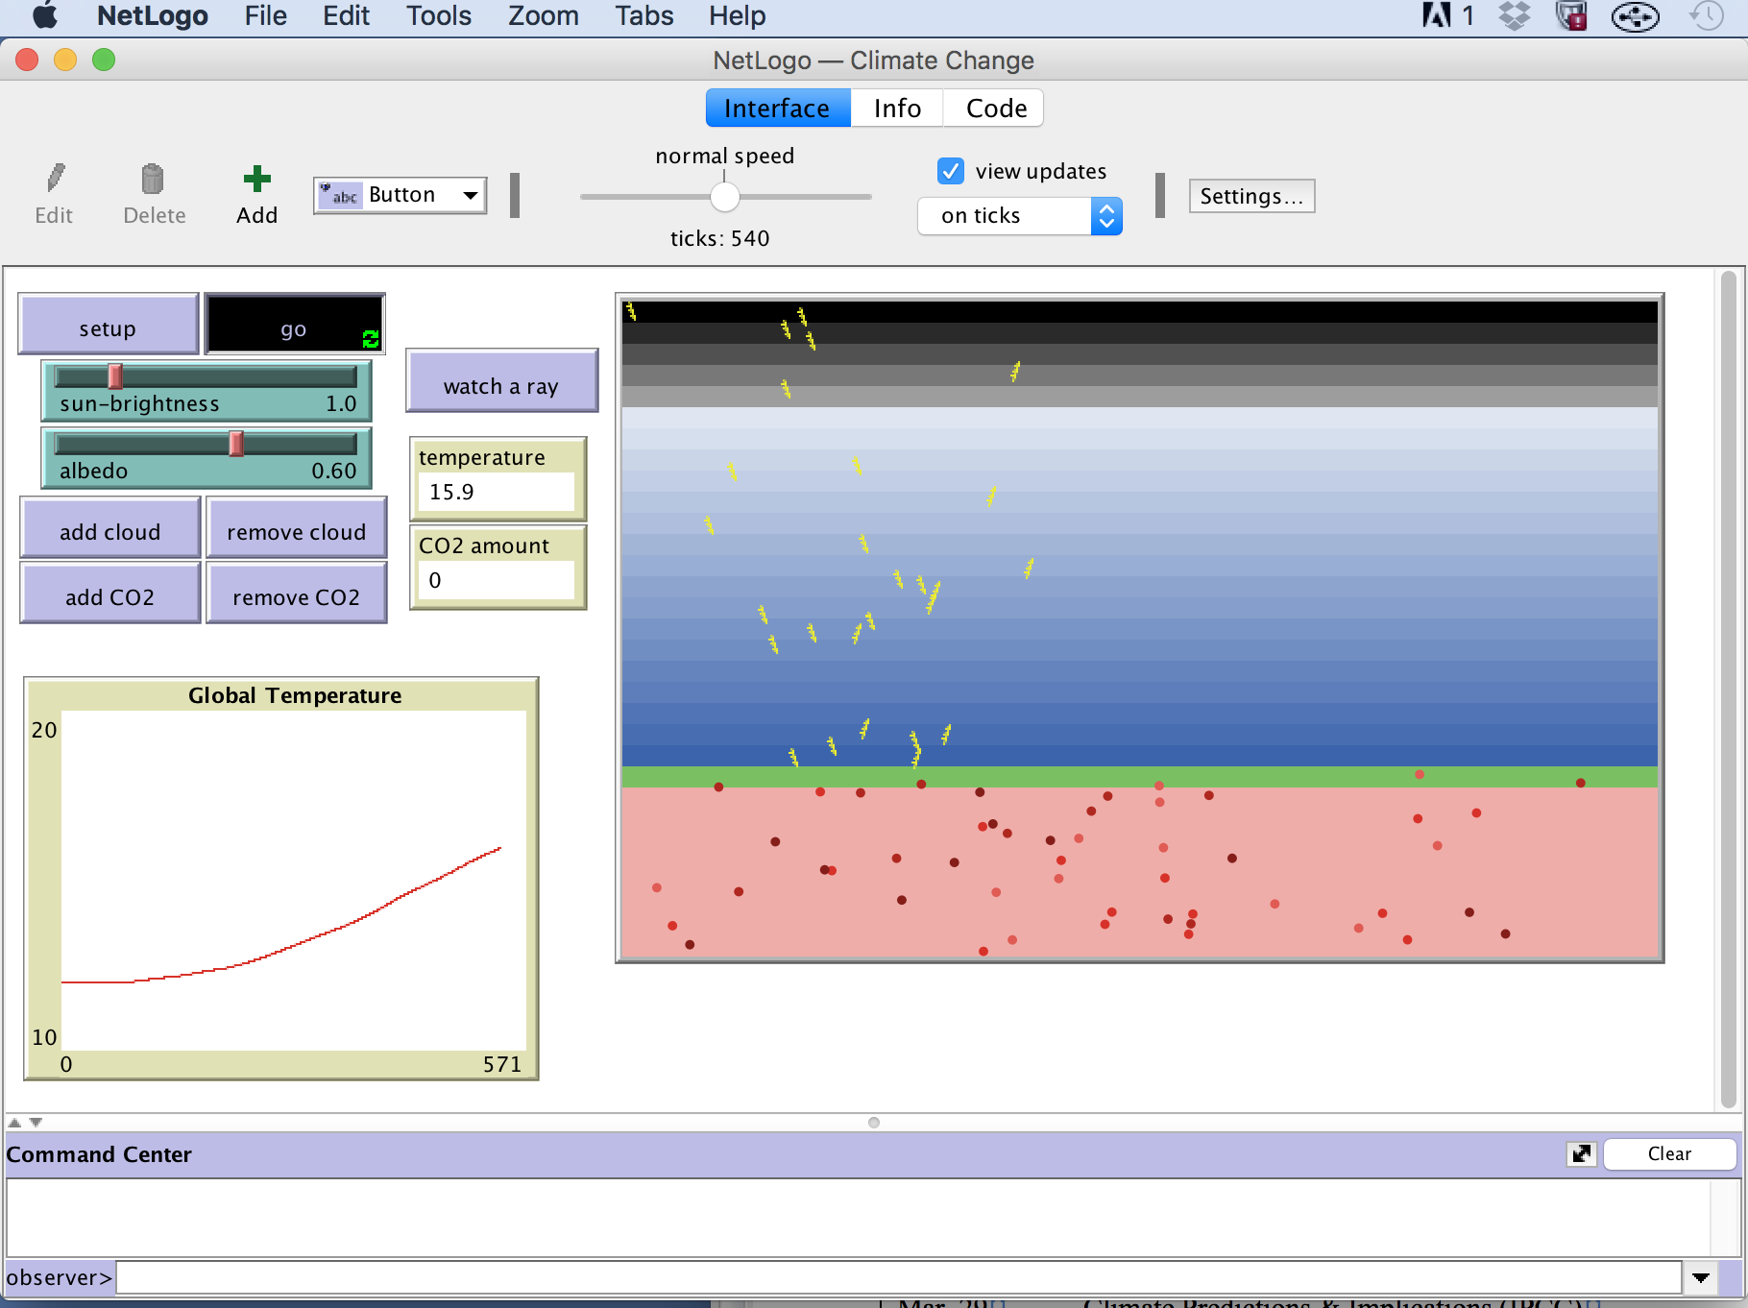Open the NetLogo application menu
Image resolution: width=1748 pixels, height=1308 pixels.
[x=153, y=15]
